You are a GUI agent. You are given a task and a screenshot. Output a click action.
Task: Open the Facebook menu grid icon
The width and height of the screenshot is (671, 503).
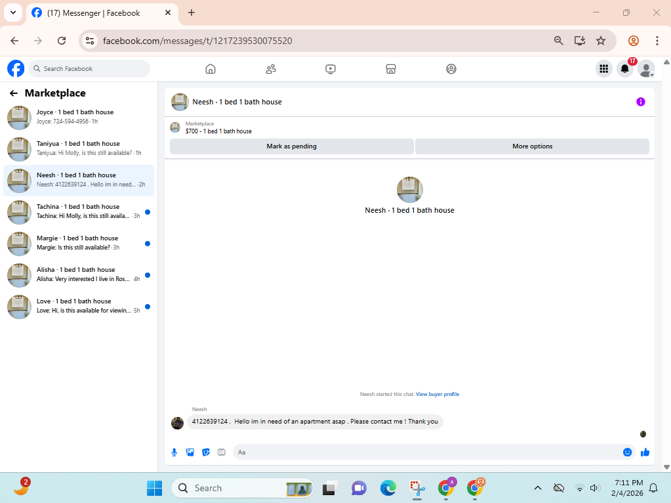604,68
